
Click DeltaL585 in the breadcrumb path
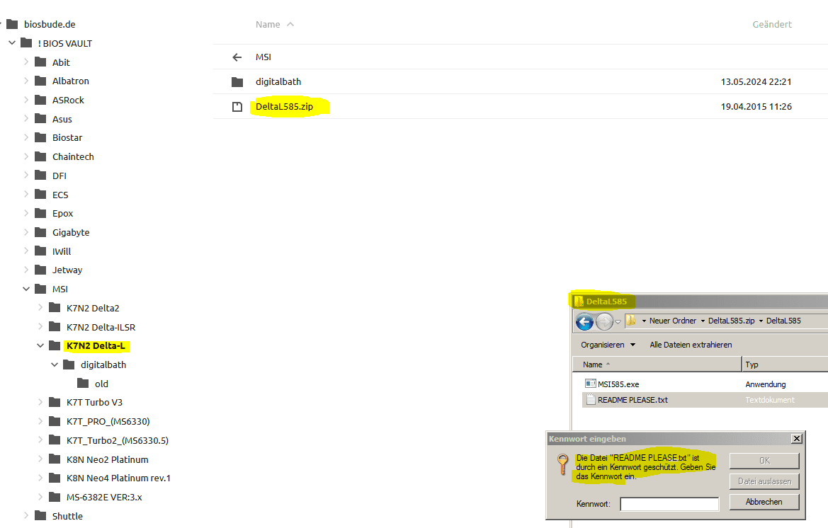click(x=783, y=321)
